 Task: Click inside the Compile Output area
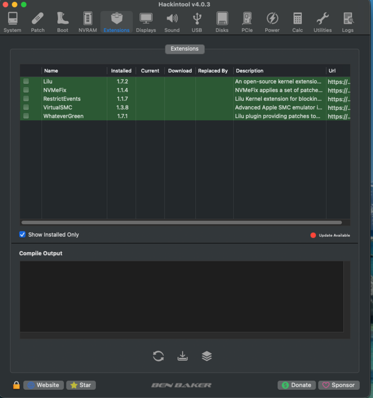coord(182,297)
